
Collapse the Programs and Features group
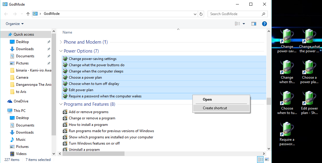pyautogui.click(x=61, y=104)
